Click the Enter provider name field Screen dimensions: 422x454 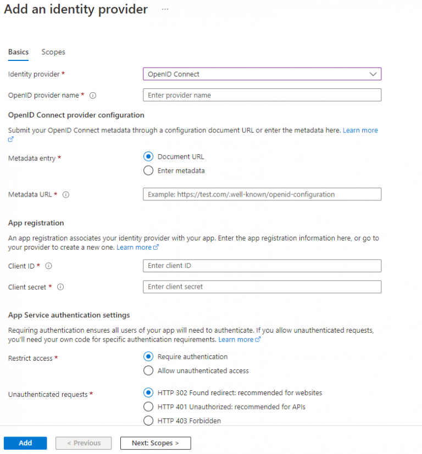click(262, 94)
